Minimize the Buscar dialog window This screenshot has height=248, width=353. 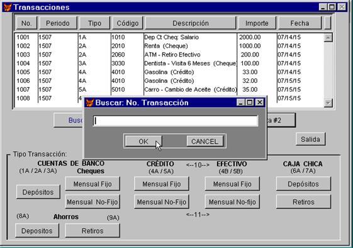[240, 102]
